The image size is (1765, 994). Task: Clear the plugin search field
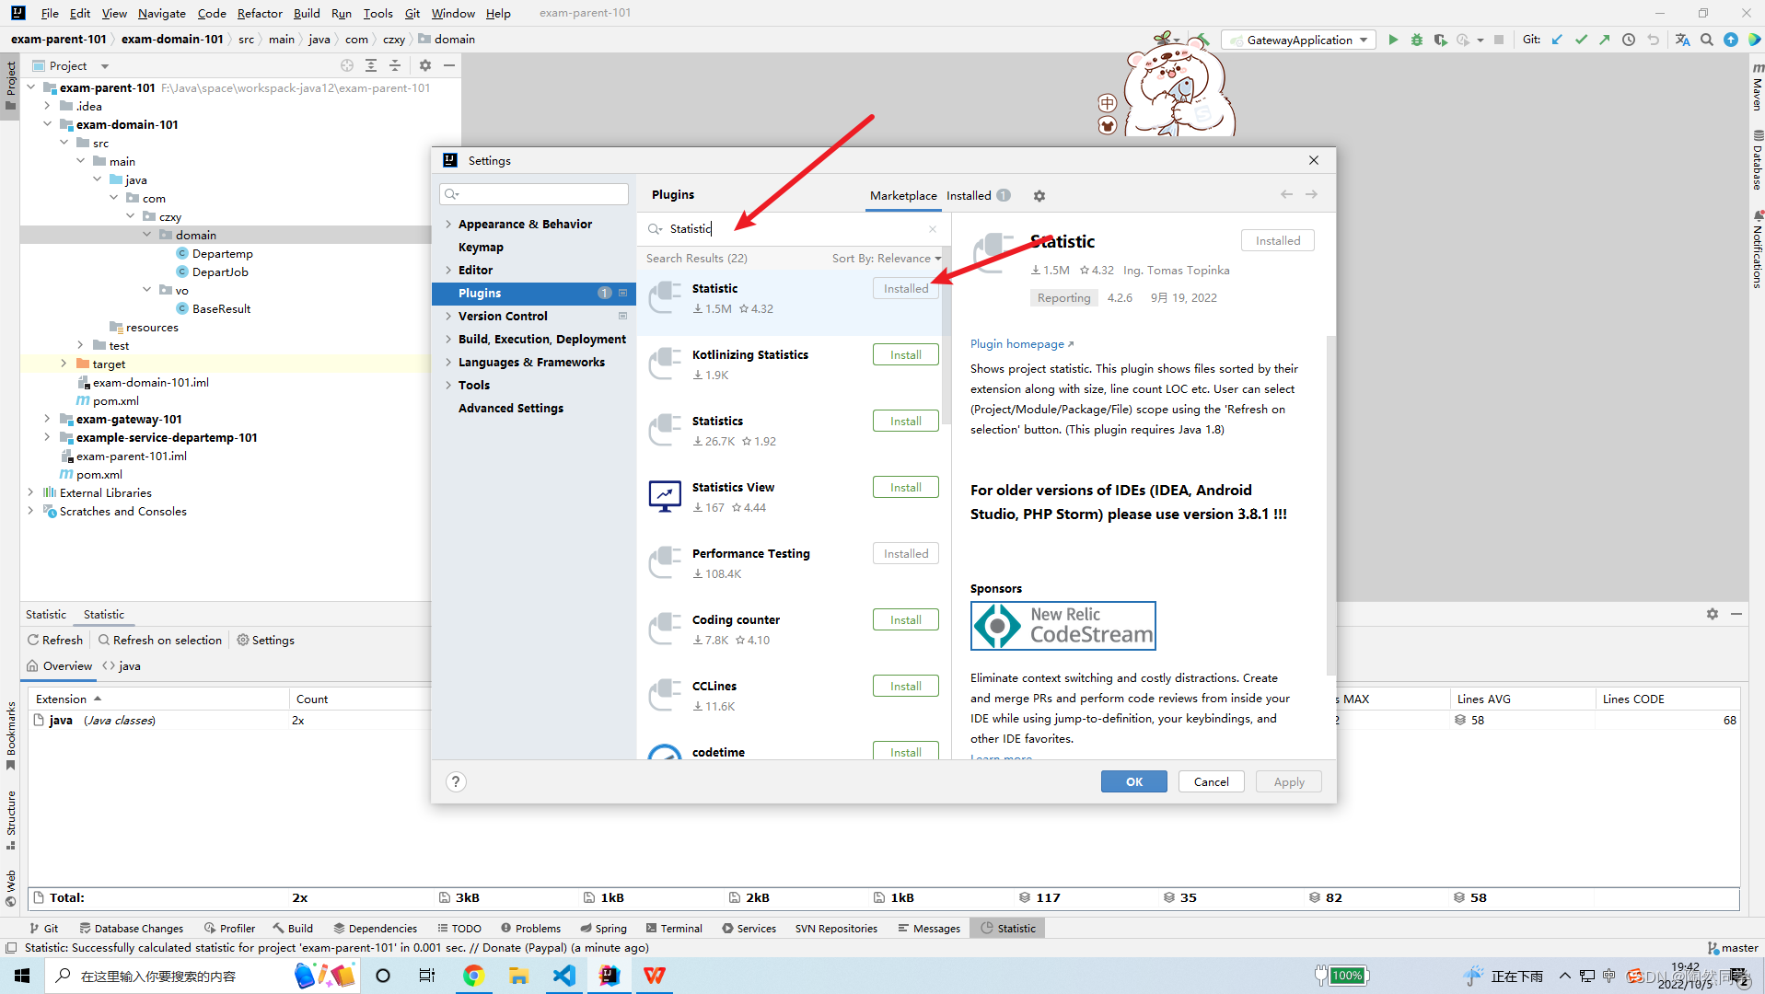(x=933, y=228)
